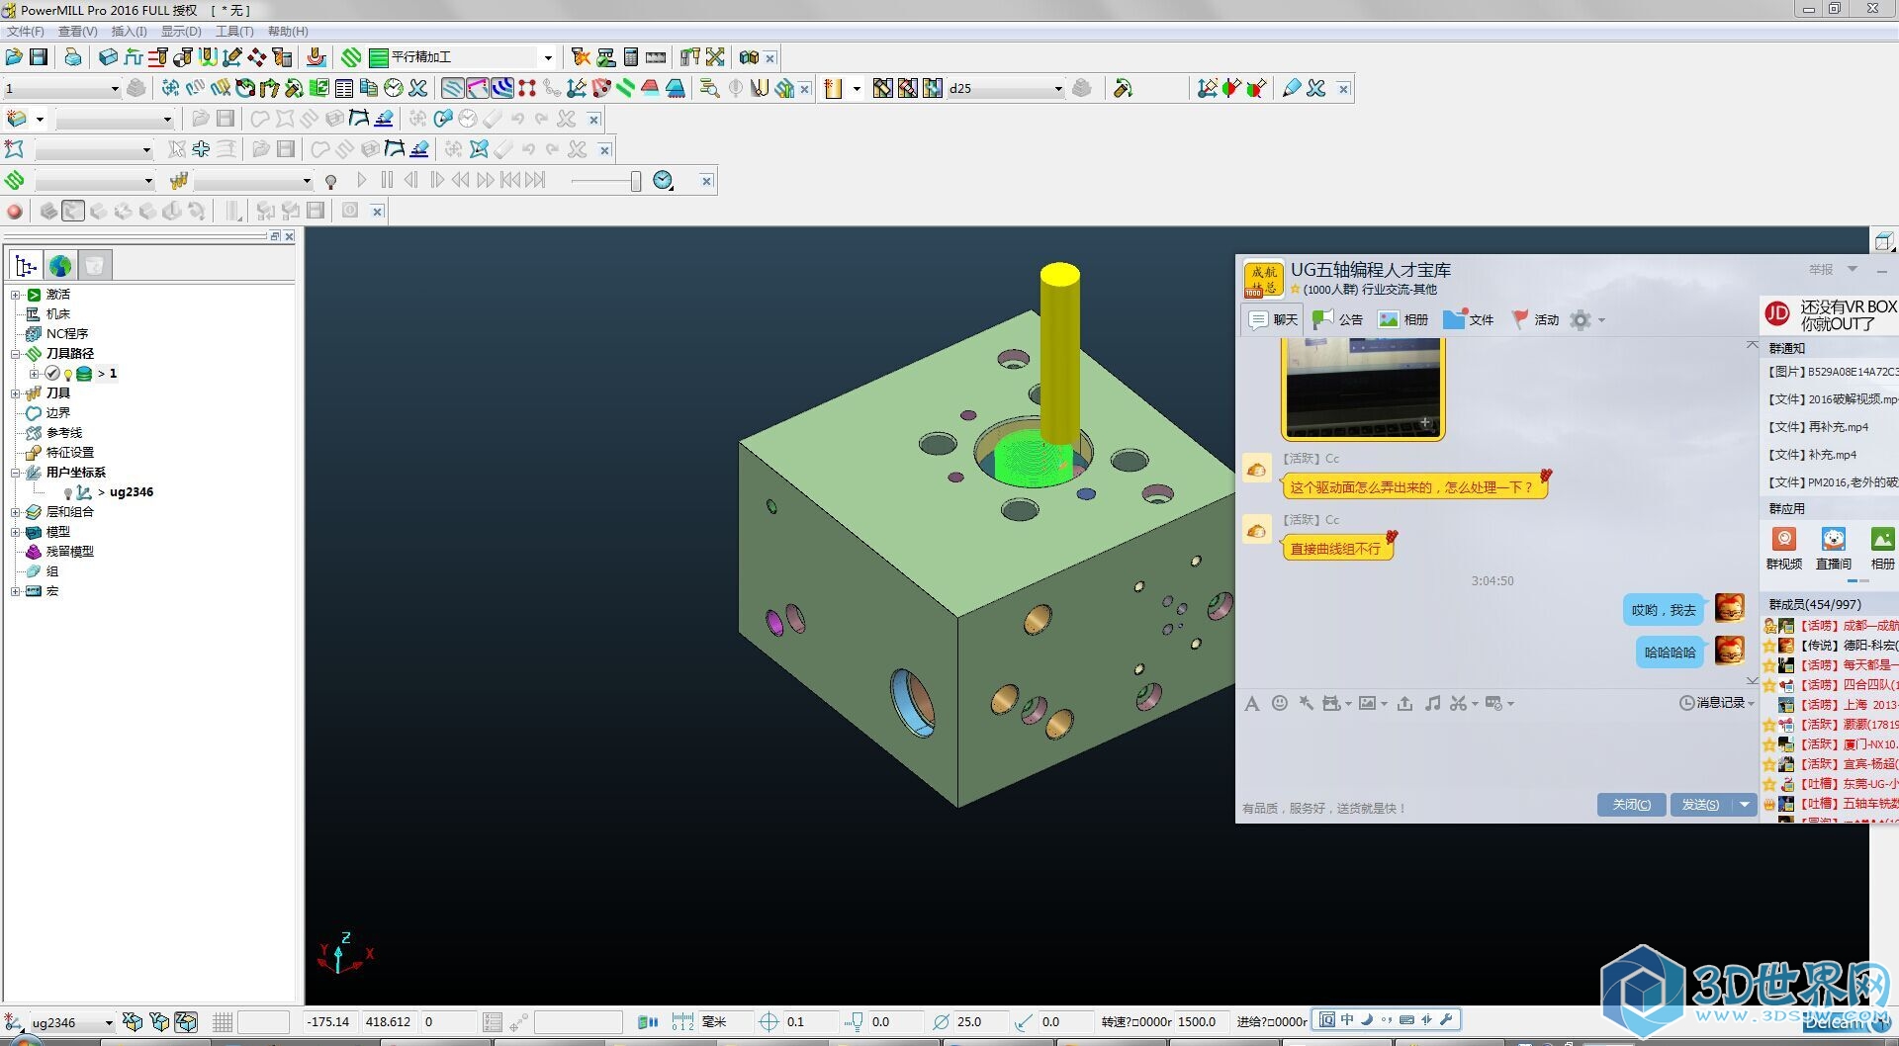The image size is (1899, 1046).
Task: Play the toolpath simulation
Action: point(362,181)
